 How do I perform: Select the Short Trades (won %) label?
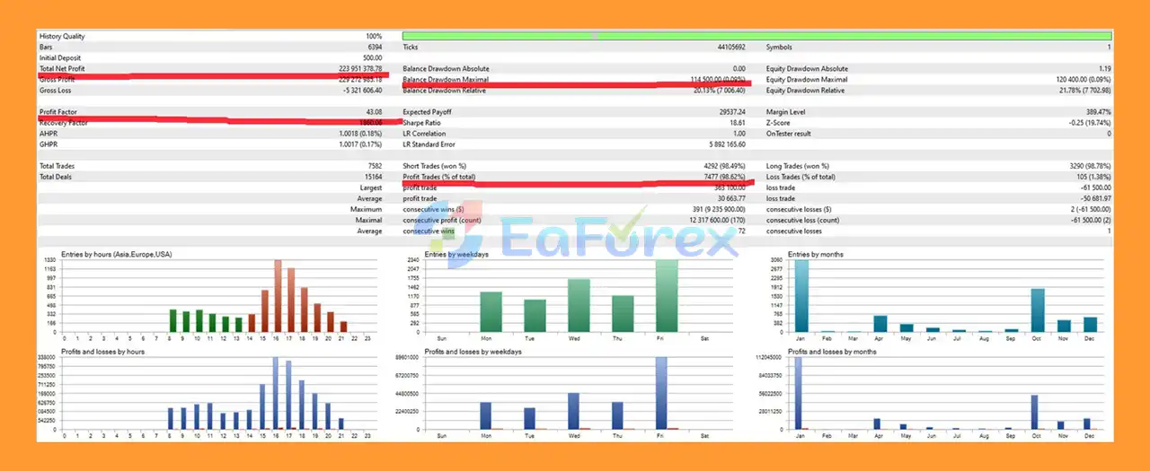tap(435, 166)
